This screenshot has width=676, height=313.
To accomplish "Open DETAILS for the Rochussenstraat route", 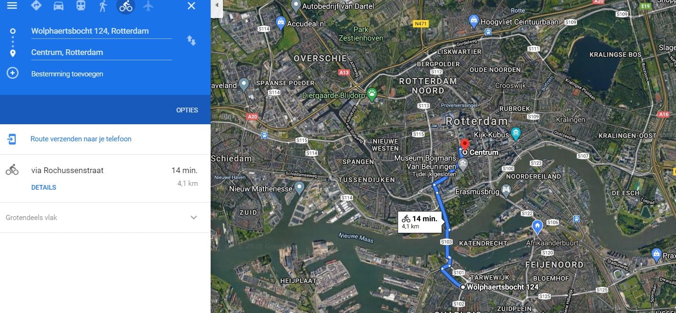I will click(x=44, y=187).
